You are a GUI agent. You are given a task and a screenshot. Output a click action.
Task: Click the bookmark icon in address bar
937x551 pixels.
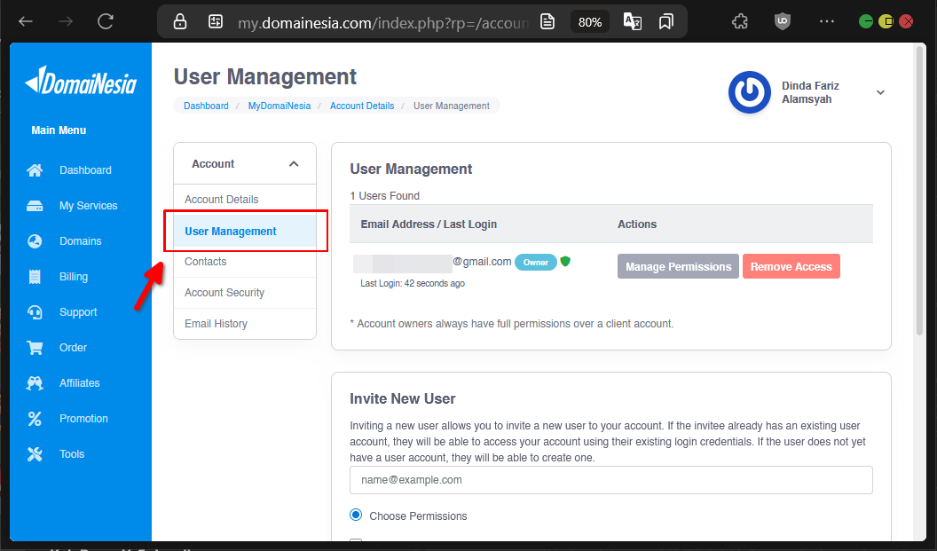(x=665, y=22)
